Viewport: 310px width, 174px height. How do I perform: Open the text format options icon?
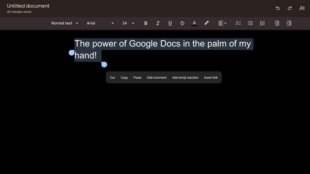[x=302, y=8]
